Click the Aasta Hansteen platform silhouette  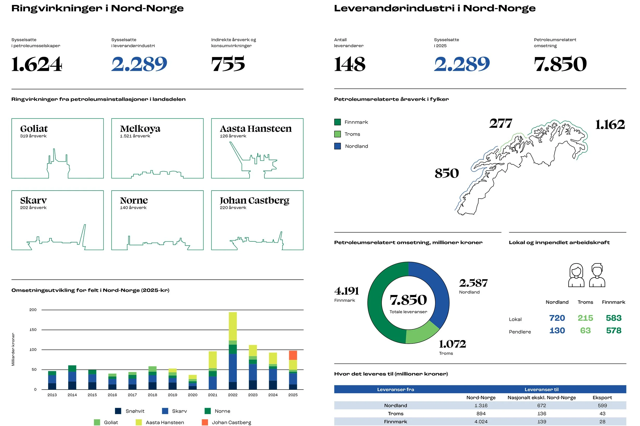click(x=253, y=160)
